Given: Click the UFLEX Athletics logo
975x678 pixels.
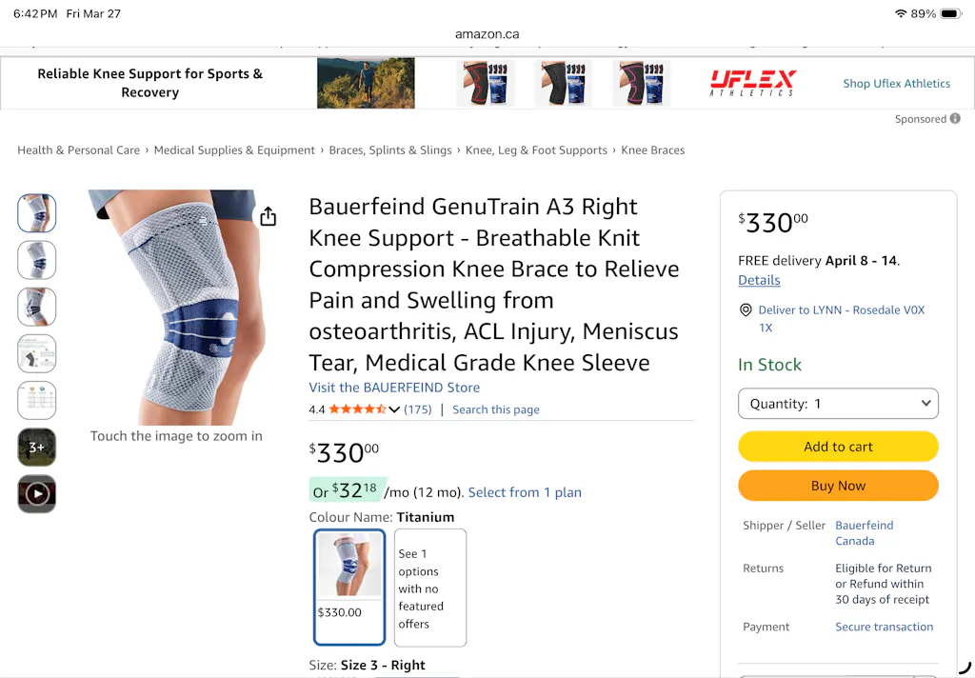Looking at the screenshot, I should [752, 83].
